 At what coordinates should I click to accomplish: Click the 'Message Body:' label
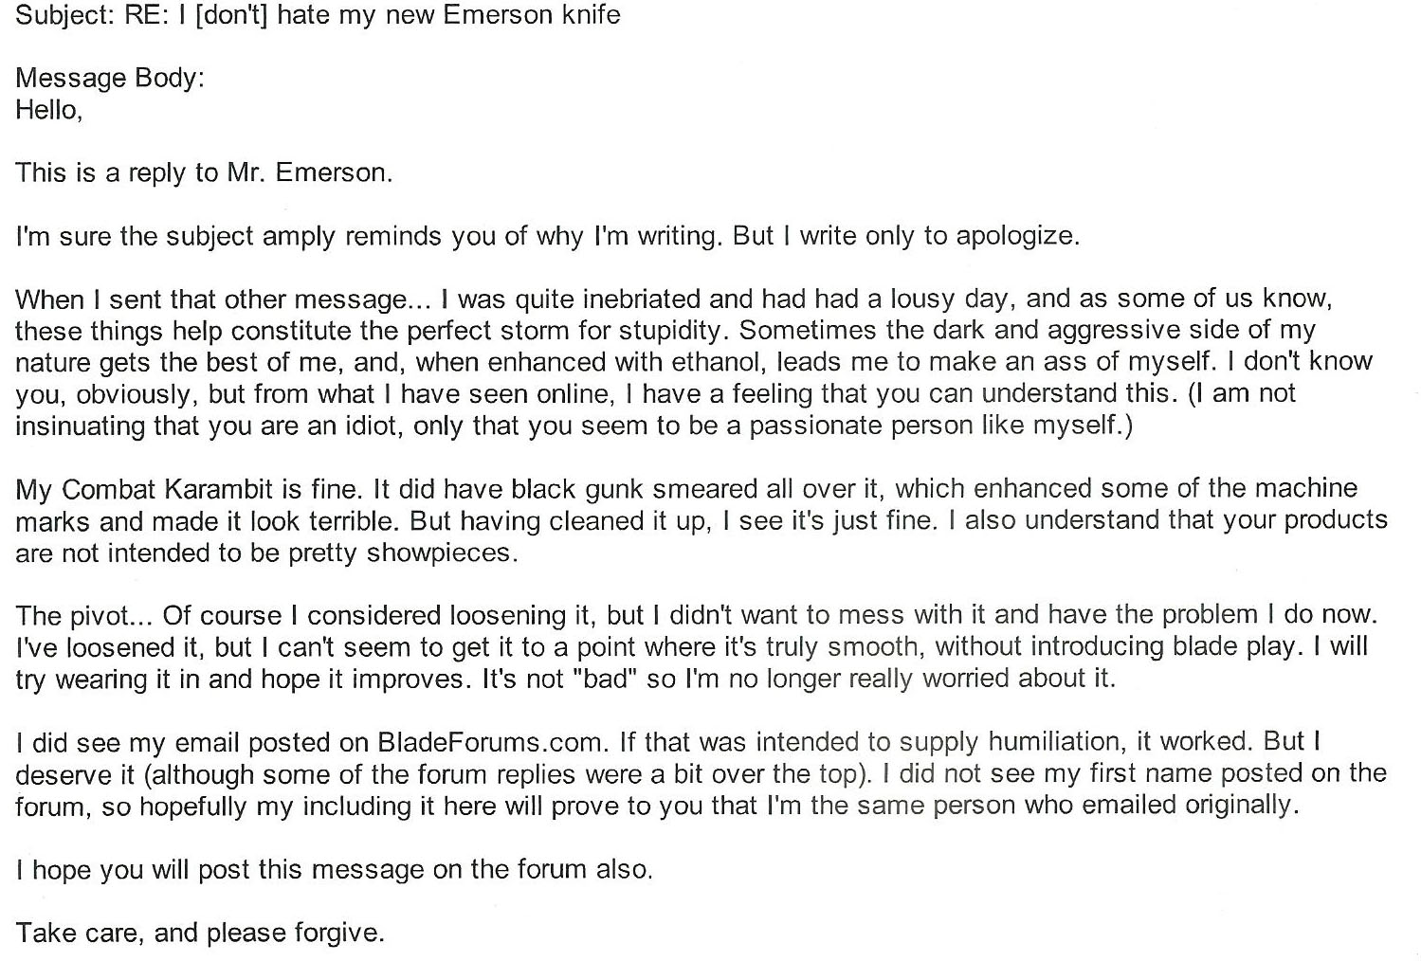(x=110, y=78)
